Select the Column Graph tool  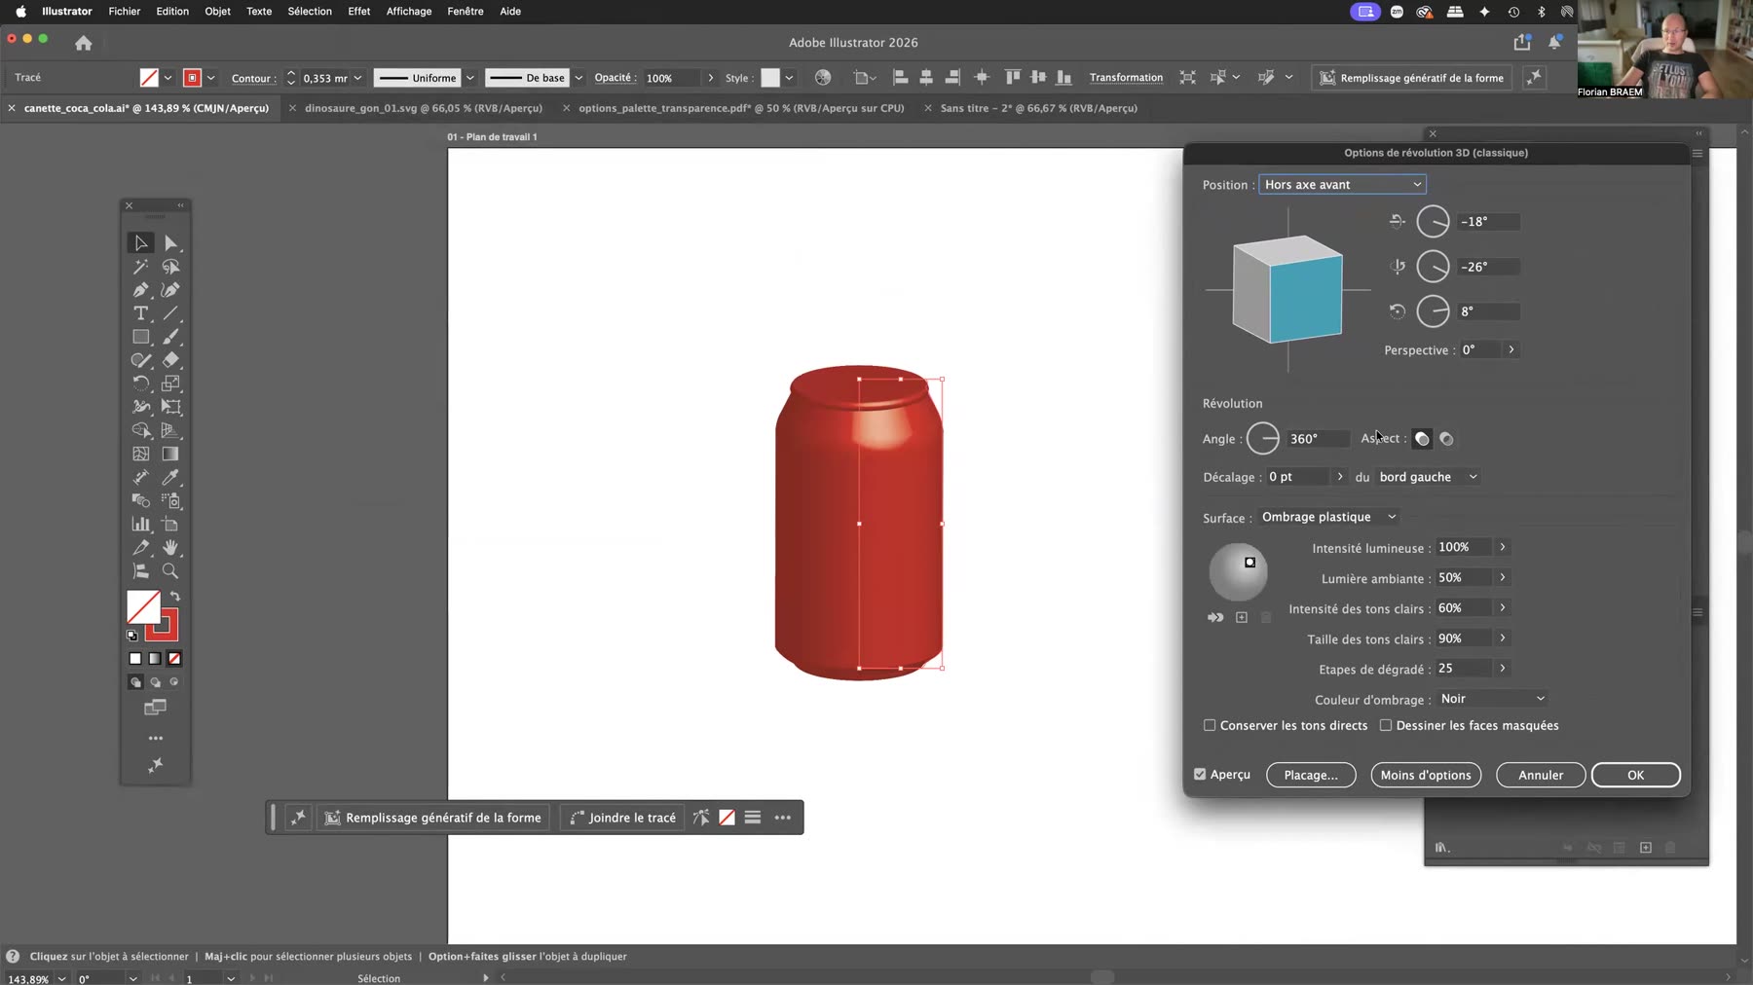click(x=141, y=524)
